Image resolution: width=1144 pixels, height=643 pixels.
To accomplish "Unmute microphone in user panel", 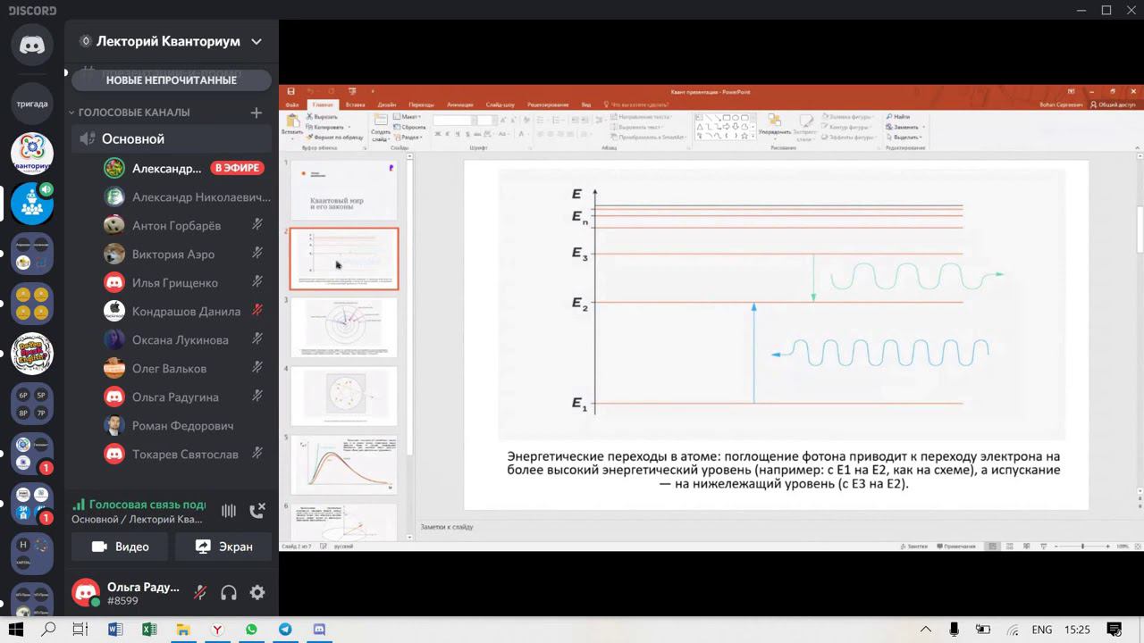I will (x=200, y=593).
